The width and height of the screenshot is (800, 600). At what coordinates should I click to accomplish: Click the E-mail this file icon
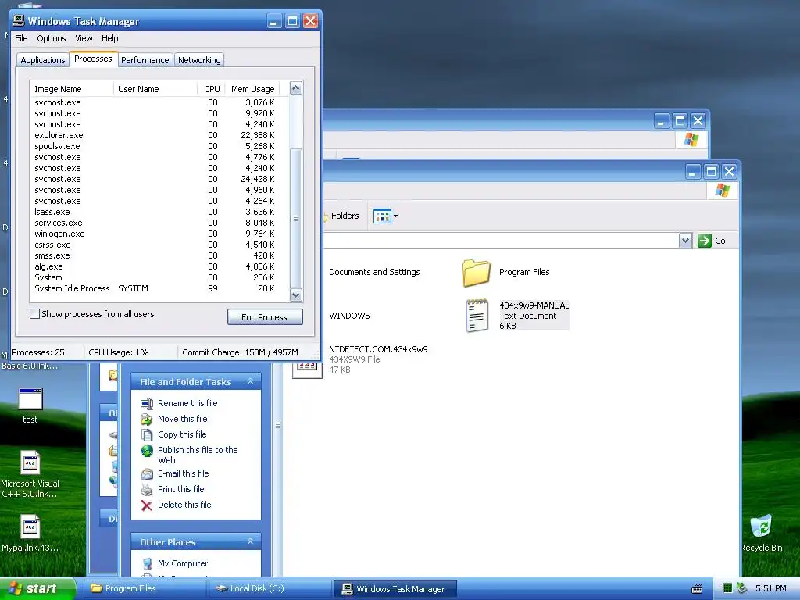[147, 474]
